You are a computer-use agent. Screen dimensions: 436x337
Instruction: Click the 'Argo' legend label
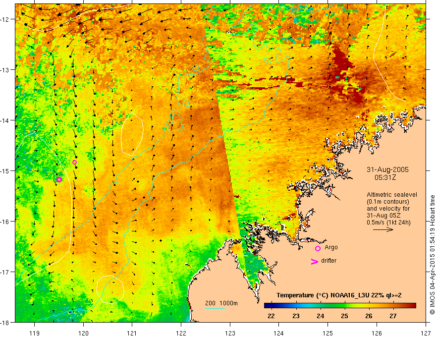coord(331,247)
